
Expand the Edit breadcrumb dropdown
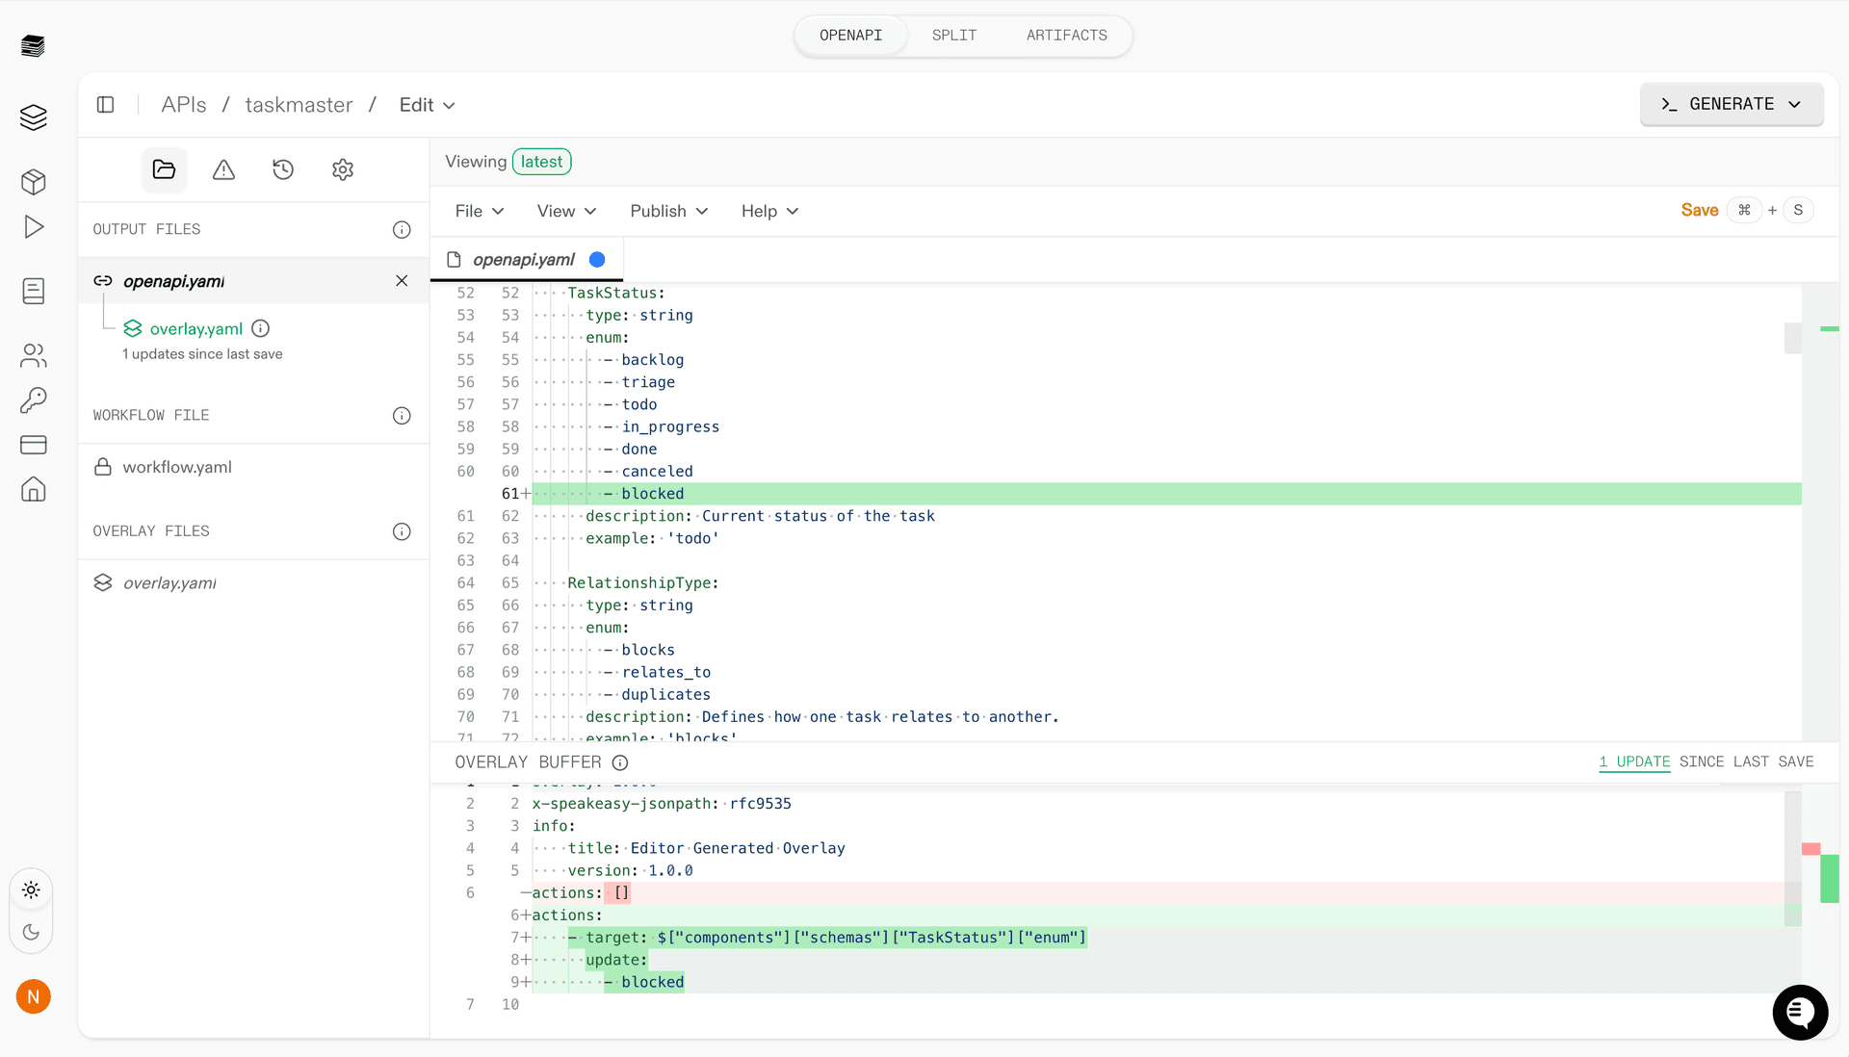pos(427,105)
